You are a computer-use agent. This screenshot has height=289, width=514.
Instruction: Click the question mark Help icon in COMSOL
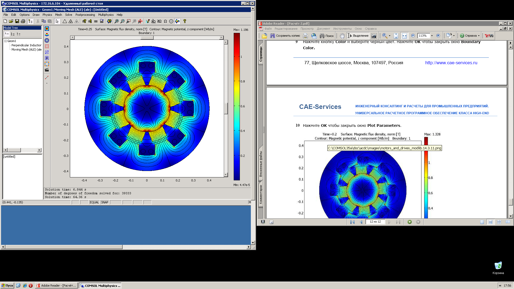184,21
